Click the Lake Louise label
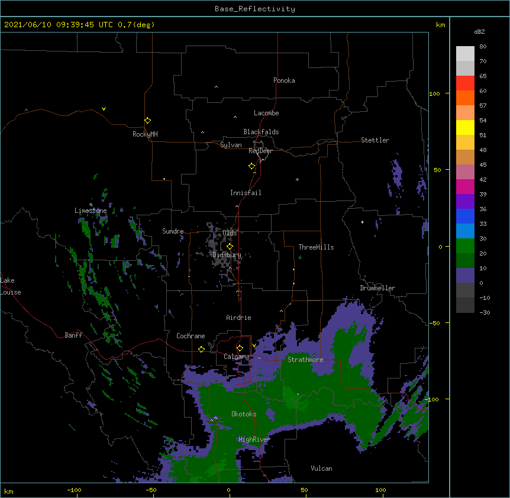Screen dimensions: 510x498 tap(11, 286)
